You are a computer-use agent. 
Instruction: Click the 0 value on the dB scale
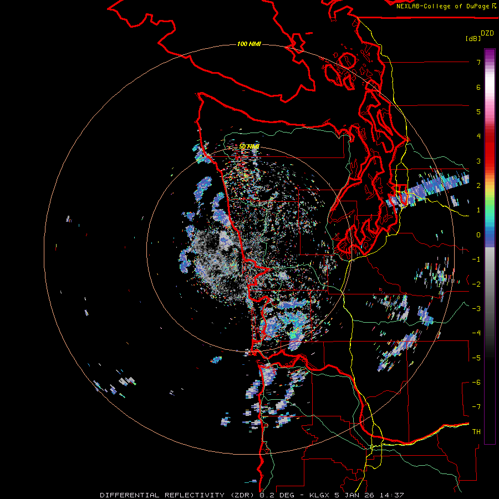pos(478,235)
